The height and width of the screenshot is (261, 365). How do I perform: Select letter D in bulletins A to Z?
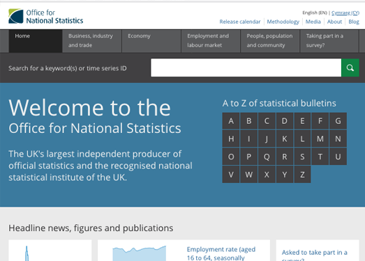(x=285, y=121)
